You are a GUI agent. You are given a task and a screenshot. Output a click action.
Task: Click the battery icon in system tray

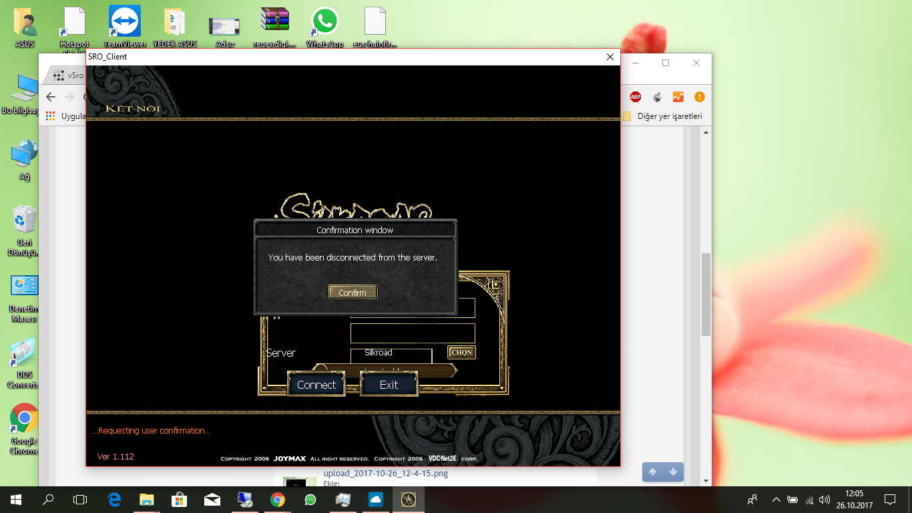tap(792, 499)
